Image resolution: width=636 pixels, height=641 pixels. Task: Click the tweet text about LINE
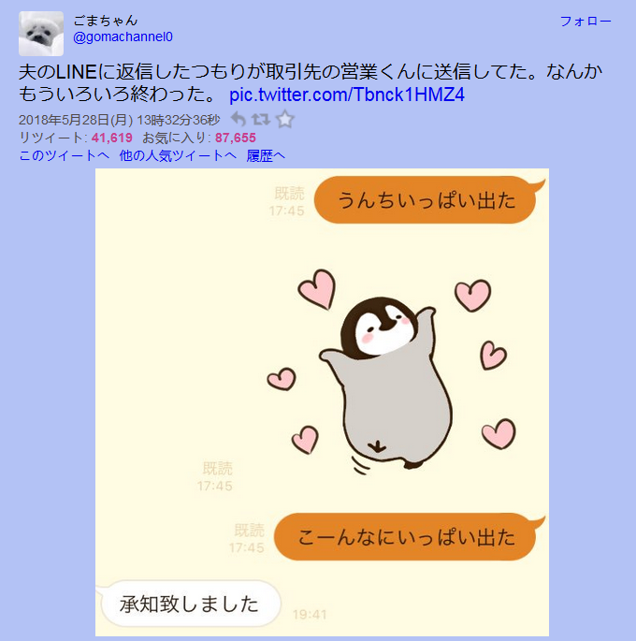tap(311, 83)
